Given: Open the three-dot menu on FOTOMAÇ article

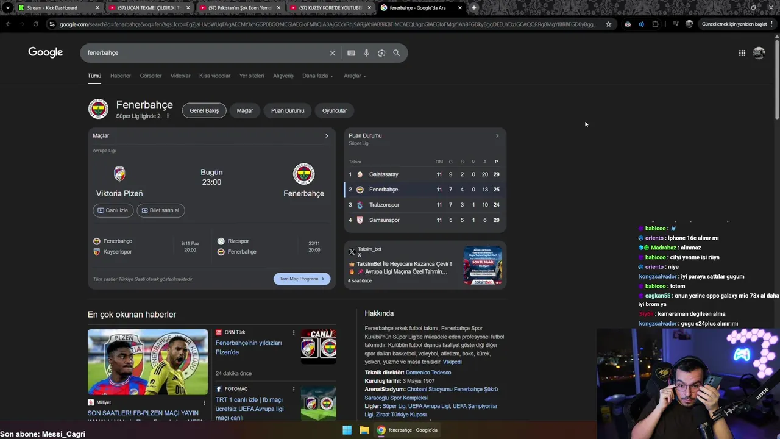Looking at the screenshot, I should [x=294, y=389].
